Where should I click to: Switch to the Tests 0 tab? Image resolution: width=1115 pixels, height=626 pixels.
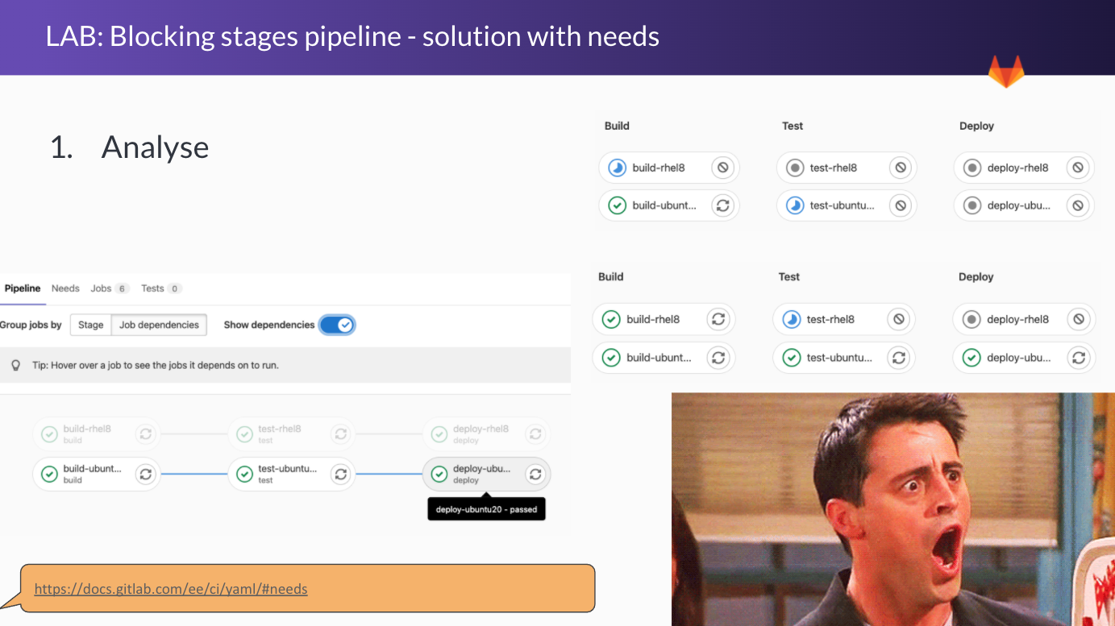point(160,288)
